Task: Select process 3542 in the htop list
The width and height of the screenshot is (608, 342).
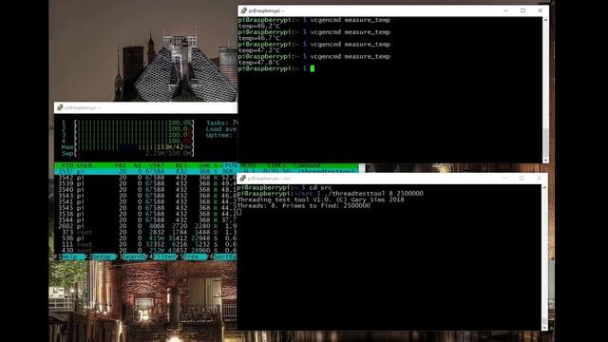Action: click(x=145, y=178)
